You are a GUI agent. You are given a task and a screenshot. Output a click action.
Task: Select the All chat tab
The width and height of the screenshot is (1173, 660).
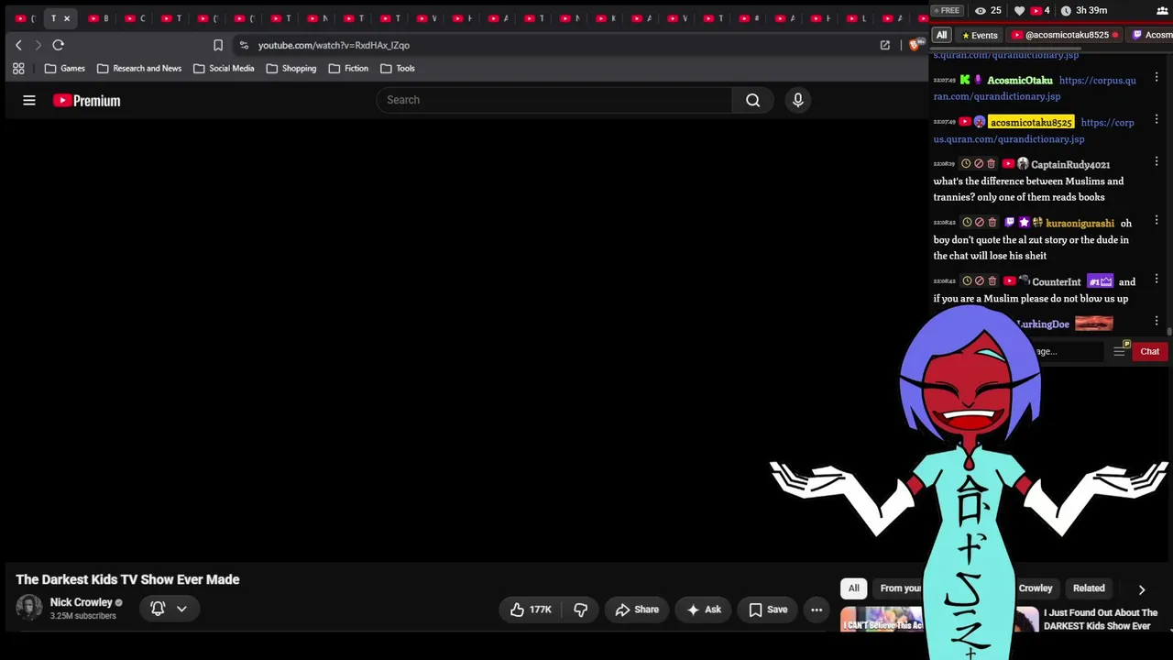tap(941, 35)
